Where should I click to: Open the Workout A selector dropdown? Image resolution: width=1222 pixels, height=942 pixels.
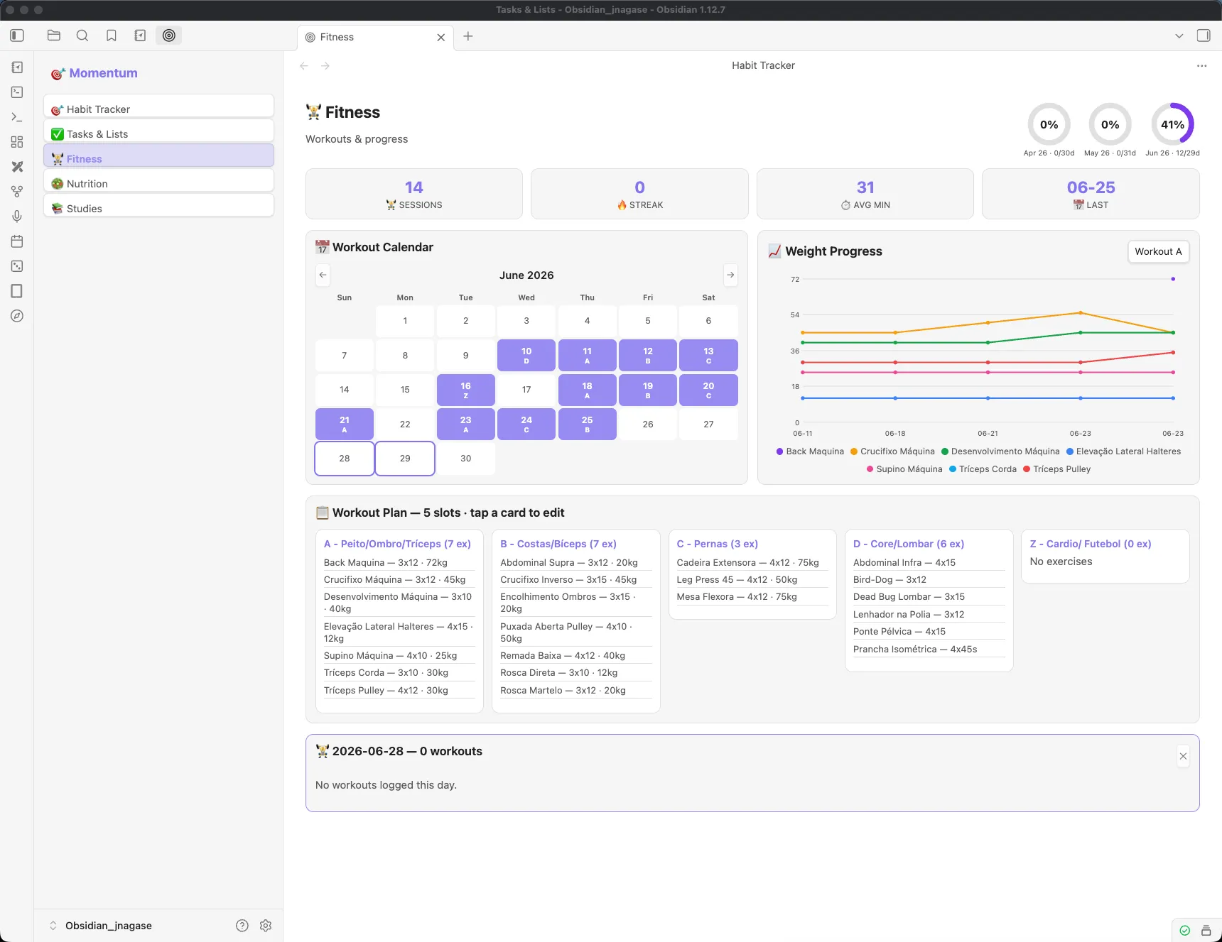[x=1158, y=251]
